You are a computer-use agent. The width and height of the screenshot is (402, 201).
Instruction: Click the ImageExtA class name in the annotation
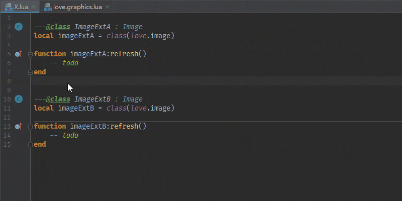click(x=92, y=27)
